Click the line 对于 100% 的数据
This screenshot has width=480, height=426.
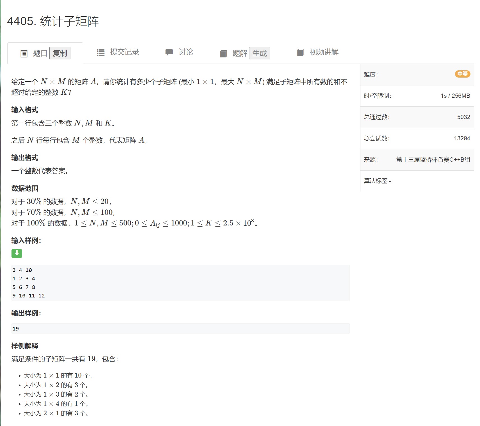(x=135, y=223)
